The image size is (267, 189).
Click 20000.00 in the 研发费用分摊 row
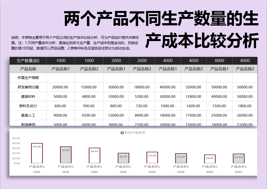[60, 87]
